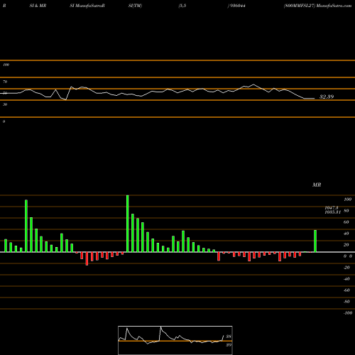Click the endpoint of the RSI line
Screen dimensions: 355x355
[x=315, y=99]
